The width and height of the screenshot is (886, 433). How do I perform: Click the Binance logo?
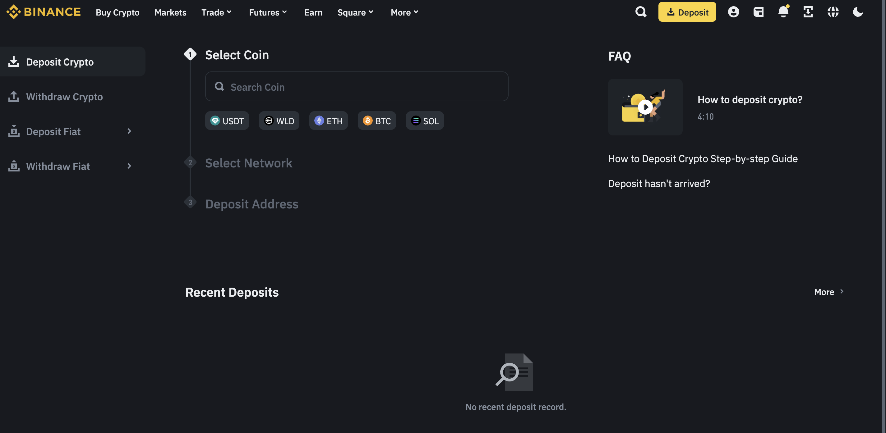[x=44, y=12]
